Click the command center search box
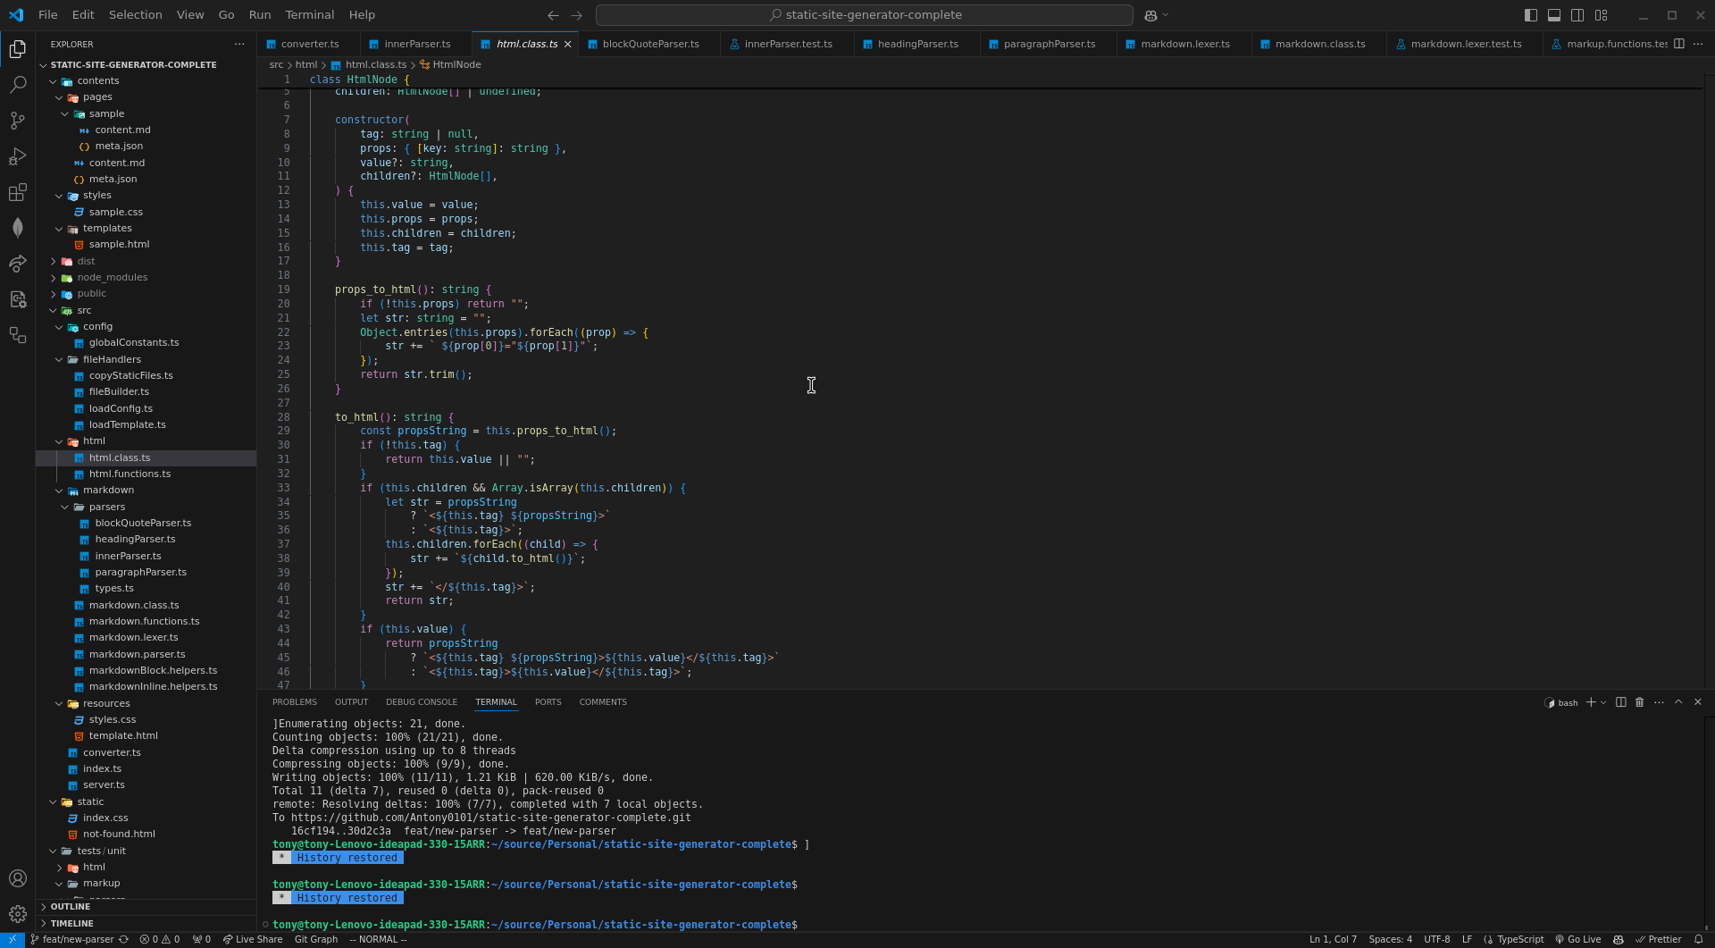1715x948 pixels. [864, 15]
